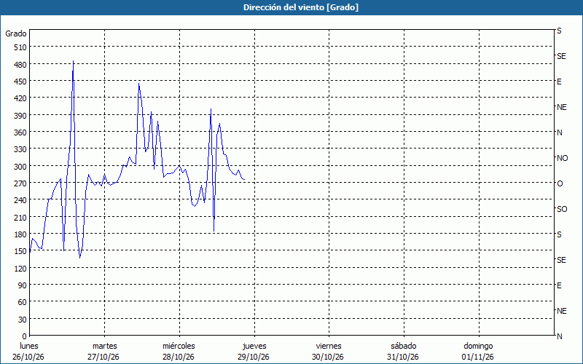This screenshot has height=364, width=583.
Task: Click the SE compass label beside 480 gridline
Action: click(561, 56)
